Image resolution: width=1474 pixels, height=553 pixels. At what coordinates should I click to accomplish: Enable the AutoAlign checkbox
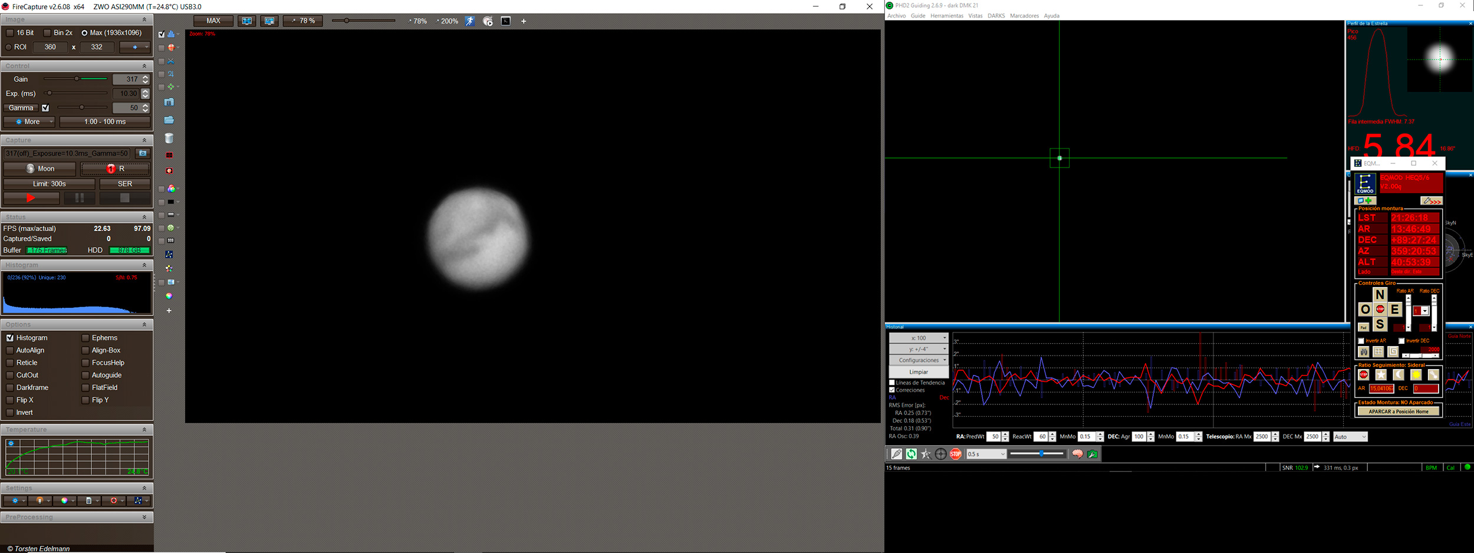(10, 350)
